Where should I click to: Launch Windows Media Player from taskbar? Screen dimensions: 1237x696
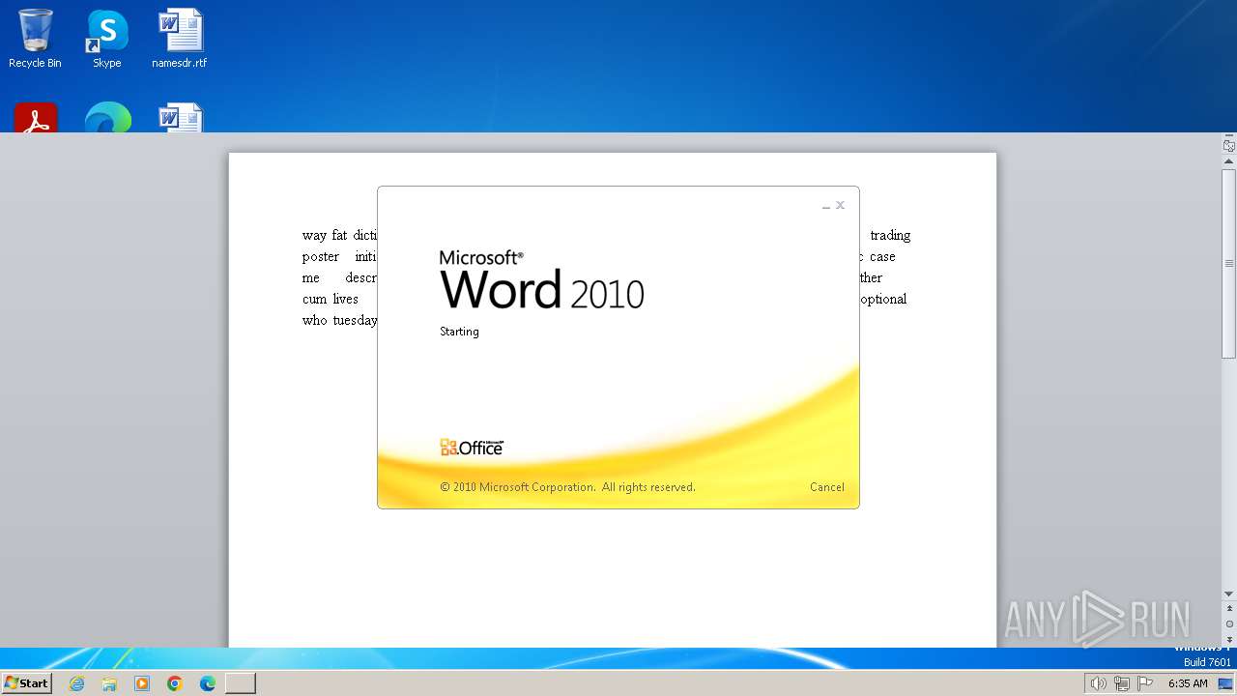[142, 683]
